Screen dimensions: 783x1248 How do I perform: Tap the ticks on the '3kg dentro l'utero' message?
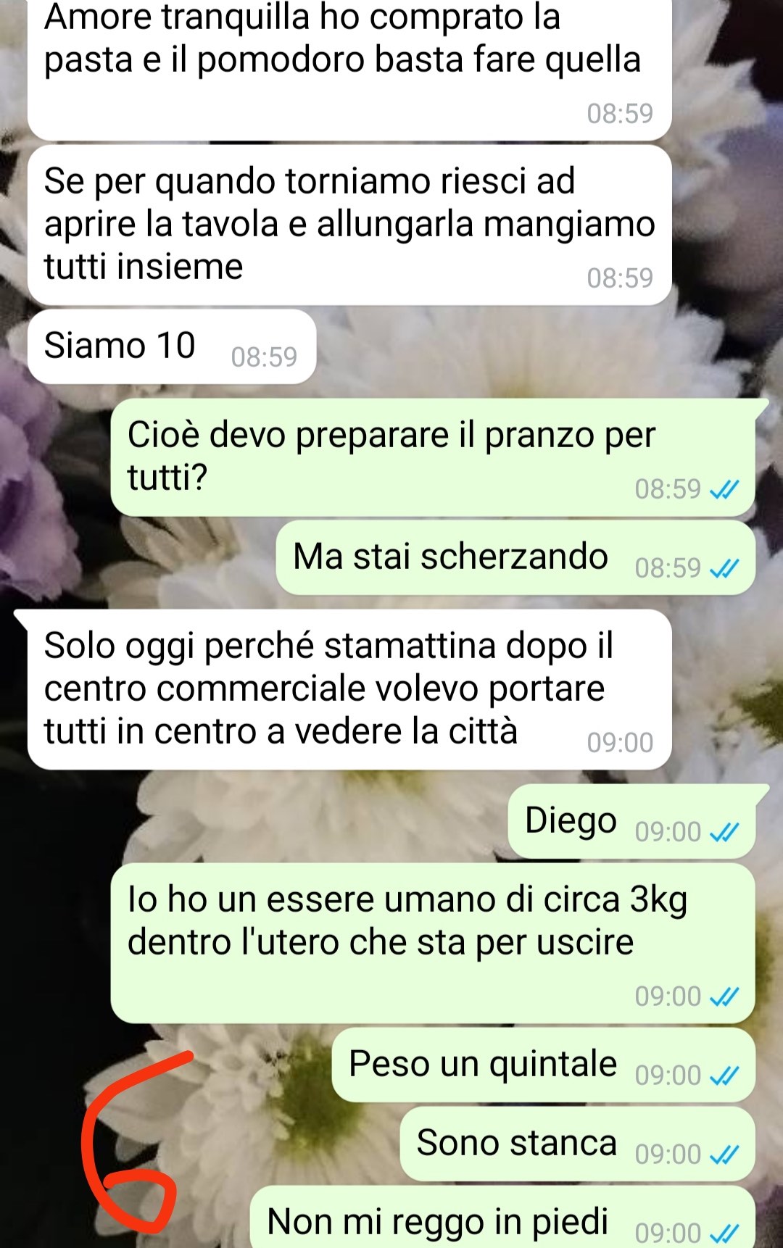pos(724,997)
